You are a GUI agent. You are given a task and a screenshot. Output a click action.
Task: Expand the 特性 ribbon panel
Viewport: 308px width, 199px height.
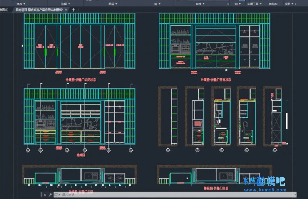[x=200, y=3]
